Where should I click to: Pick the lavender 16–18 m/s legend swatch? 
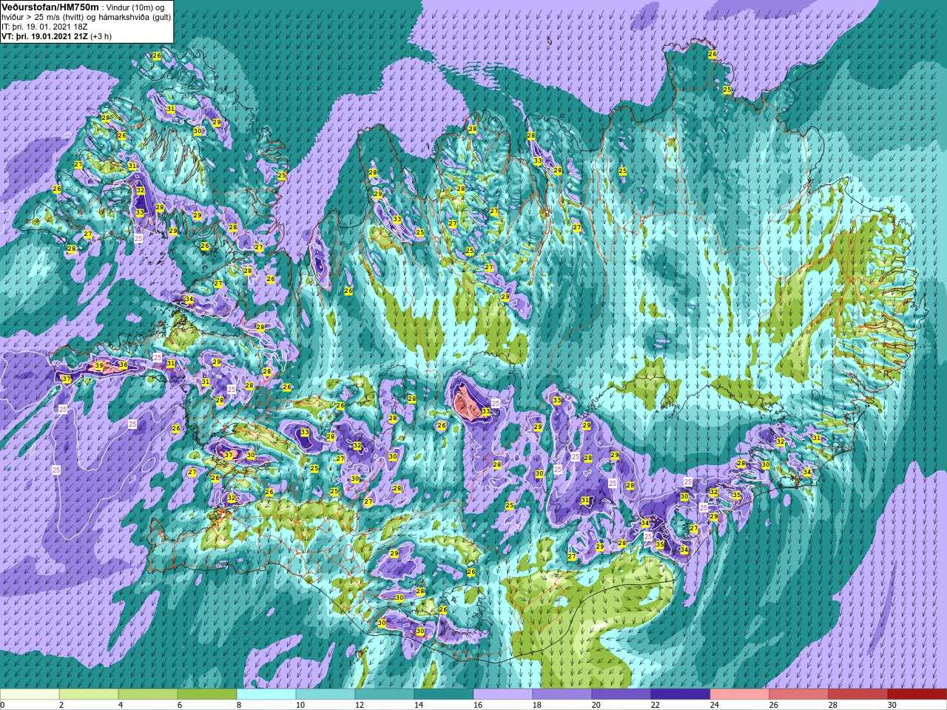(x=503, y=694)
